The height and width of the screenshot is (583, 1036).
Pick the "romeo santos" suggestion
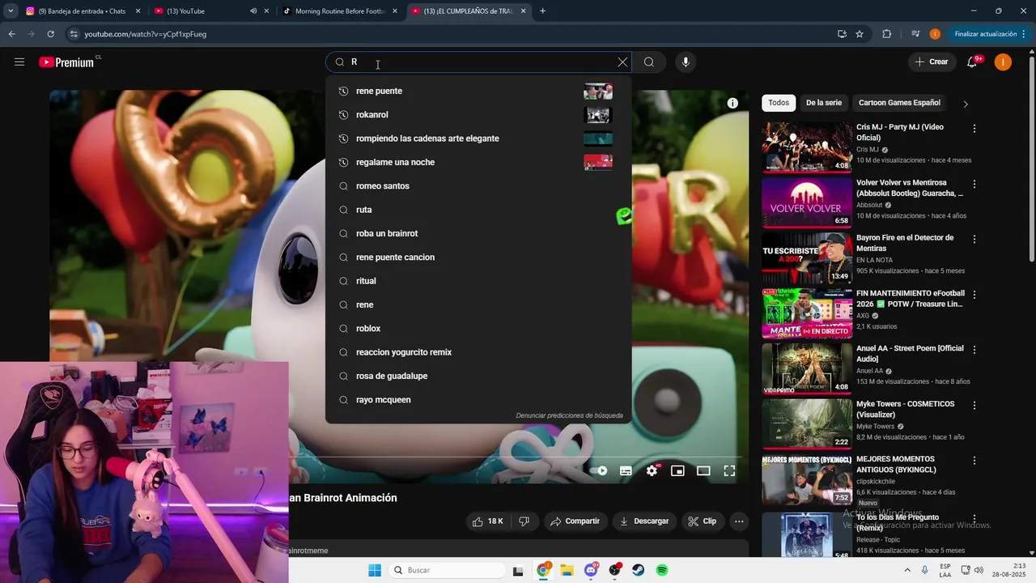click(478, 186)
